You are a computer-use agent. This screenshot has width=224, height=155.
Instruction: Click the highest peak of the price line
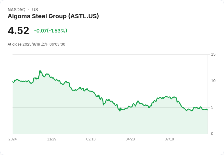point(40,71)
